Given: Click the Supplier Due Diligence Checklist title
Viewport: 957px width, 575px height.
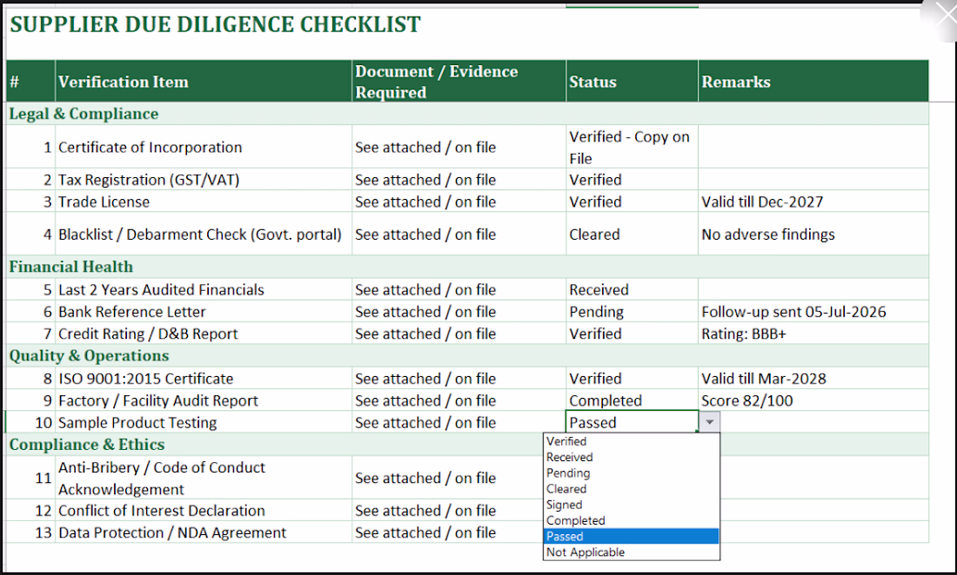Looking at the screenshot, I should click(215, 24).
